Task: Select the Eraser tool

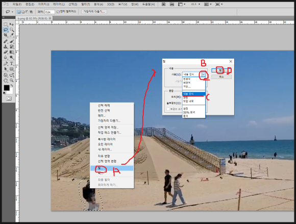Action: [6, 52]
